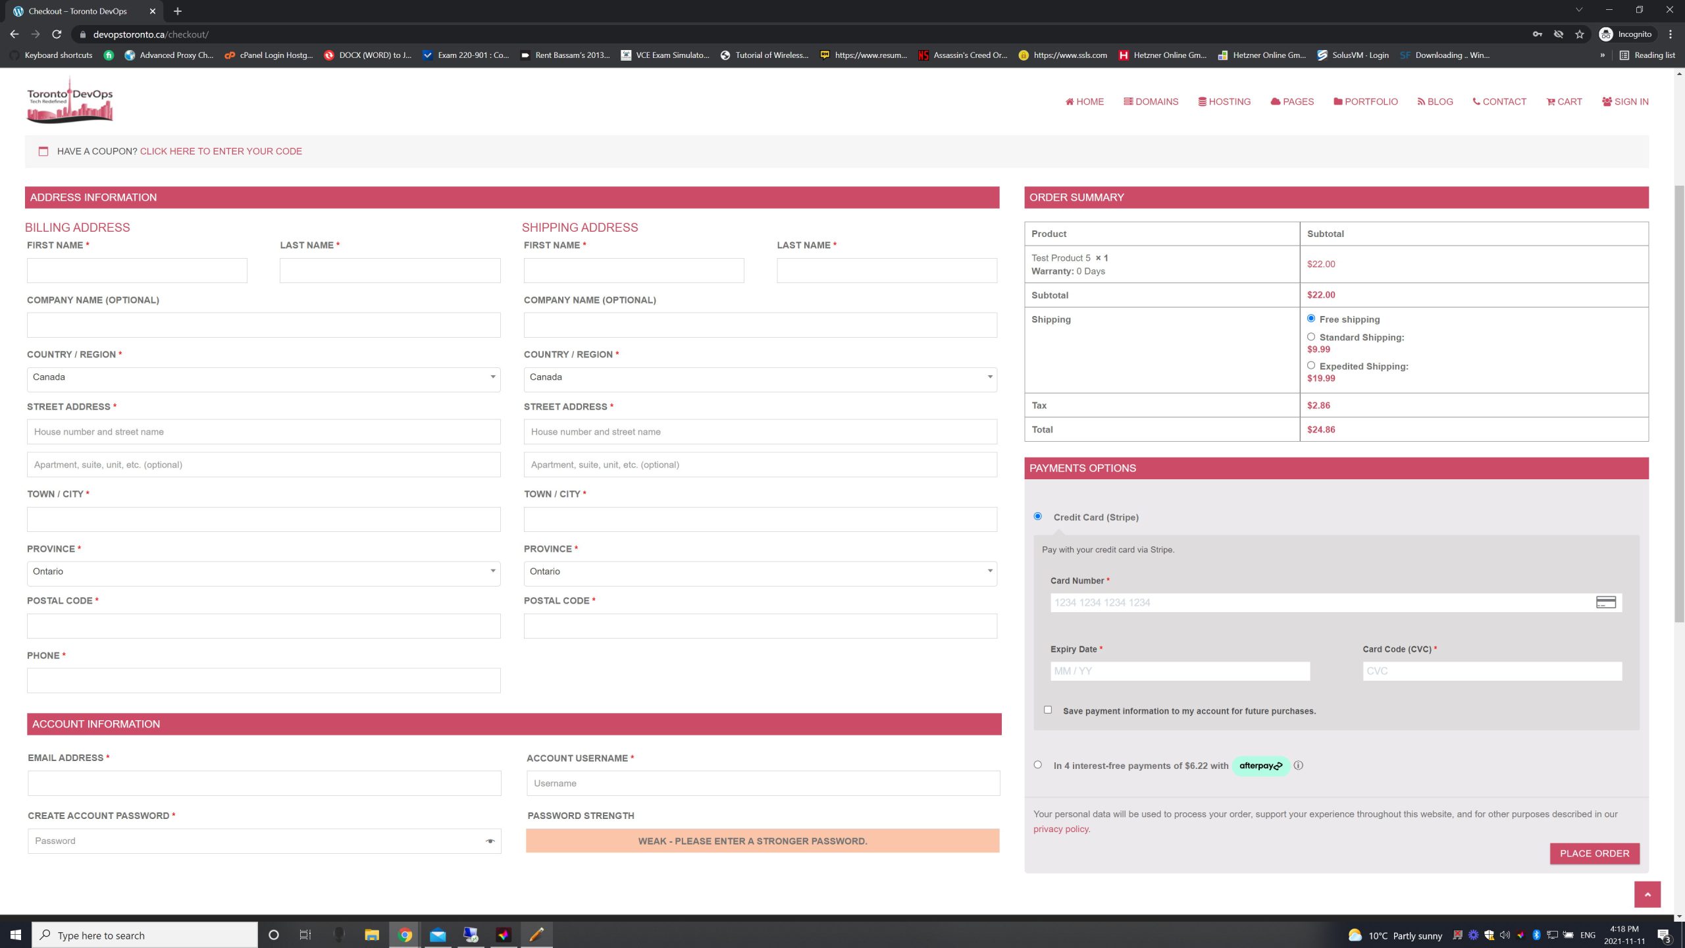The height and width of the screenshot is (948, 1685).
Task: Bookmark page with the star icon
Action: tap(1579, 34)
